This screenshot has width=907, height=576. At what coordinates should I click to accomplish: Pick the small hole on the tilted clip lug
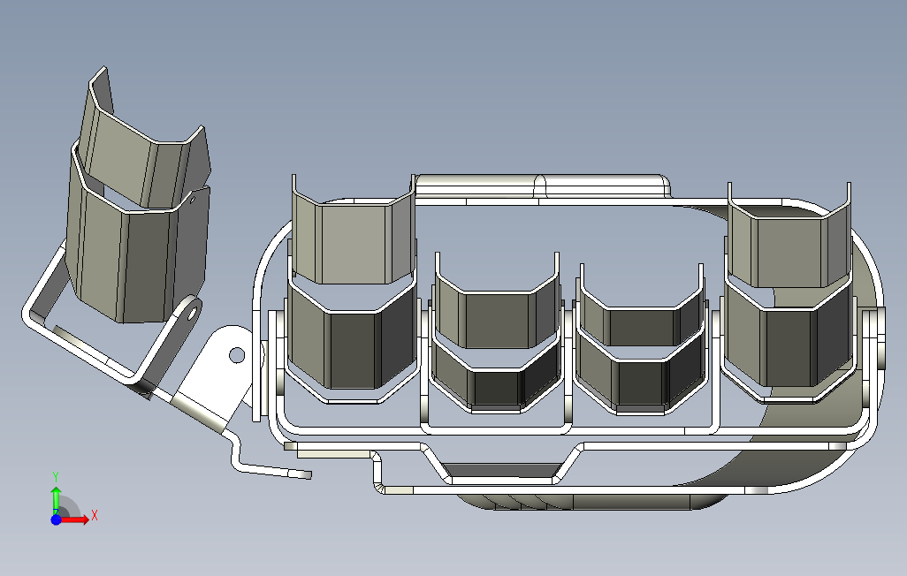[x=192, y=313]
